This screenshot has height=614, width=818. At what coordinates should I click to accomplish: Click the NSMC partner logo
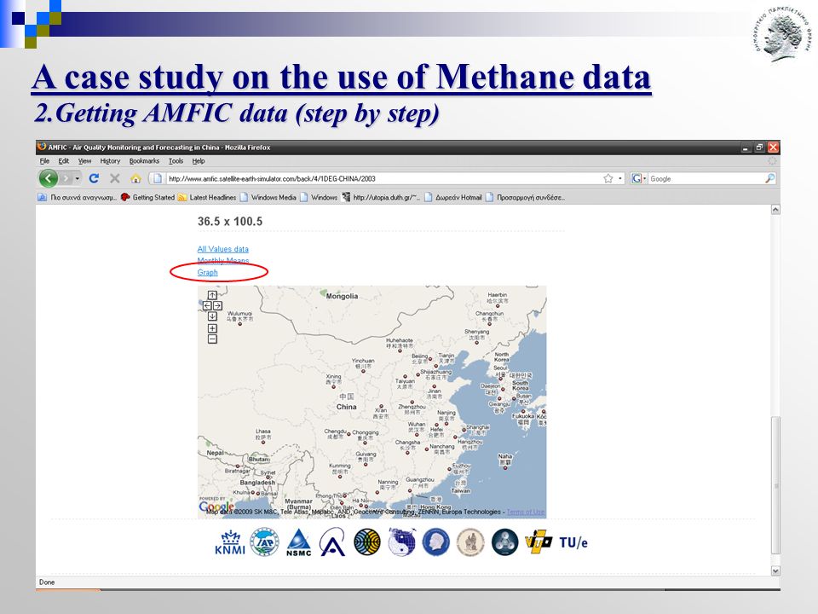(x=299, y=542)
